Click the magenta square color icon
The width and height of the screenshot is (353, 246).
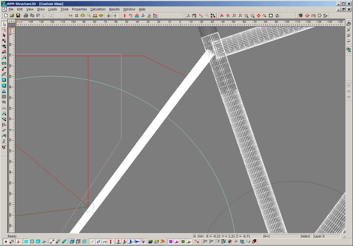(171, 241)
